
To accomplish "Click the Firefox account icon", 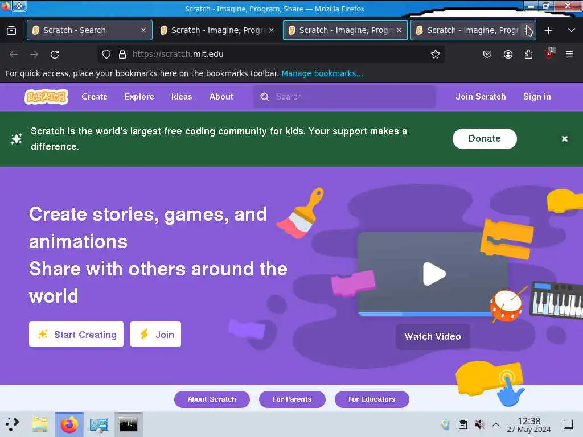I will point(508,54).
